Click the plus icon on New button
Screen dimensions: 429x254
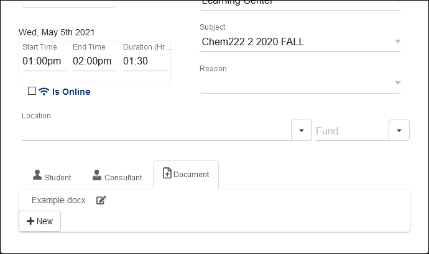(x=30, y=221)
